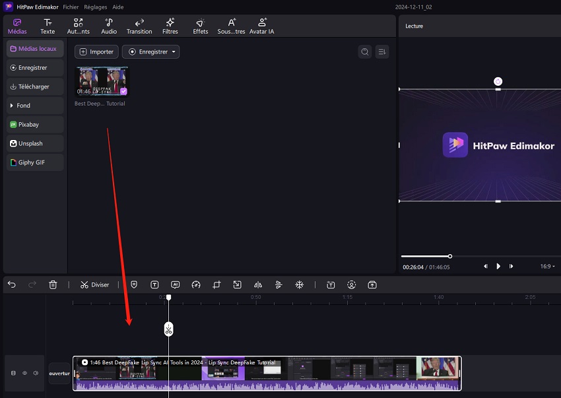
Task: Click the preview progress slider handle
Action: [x=450, y=256]
